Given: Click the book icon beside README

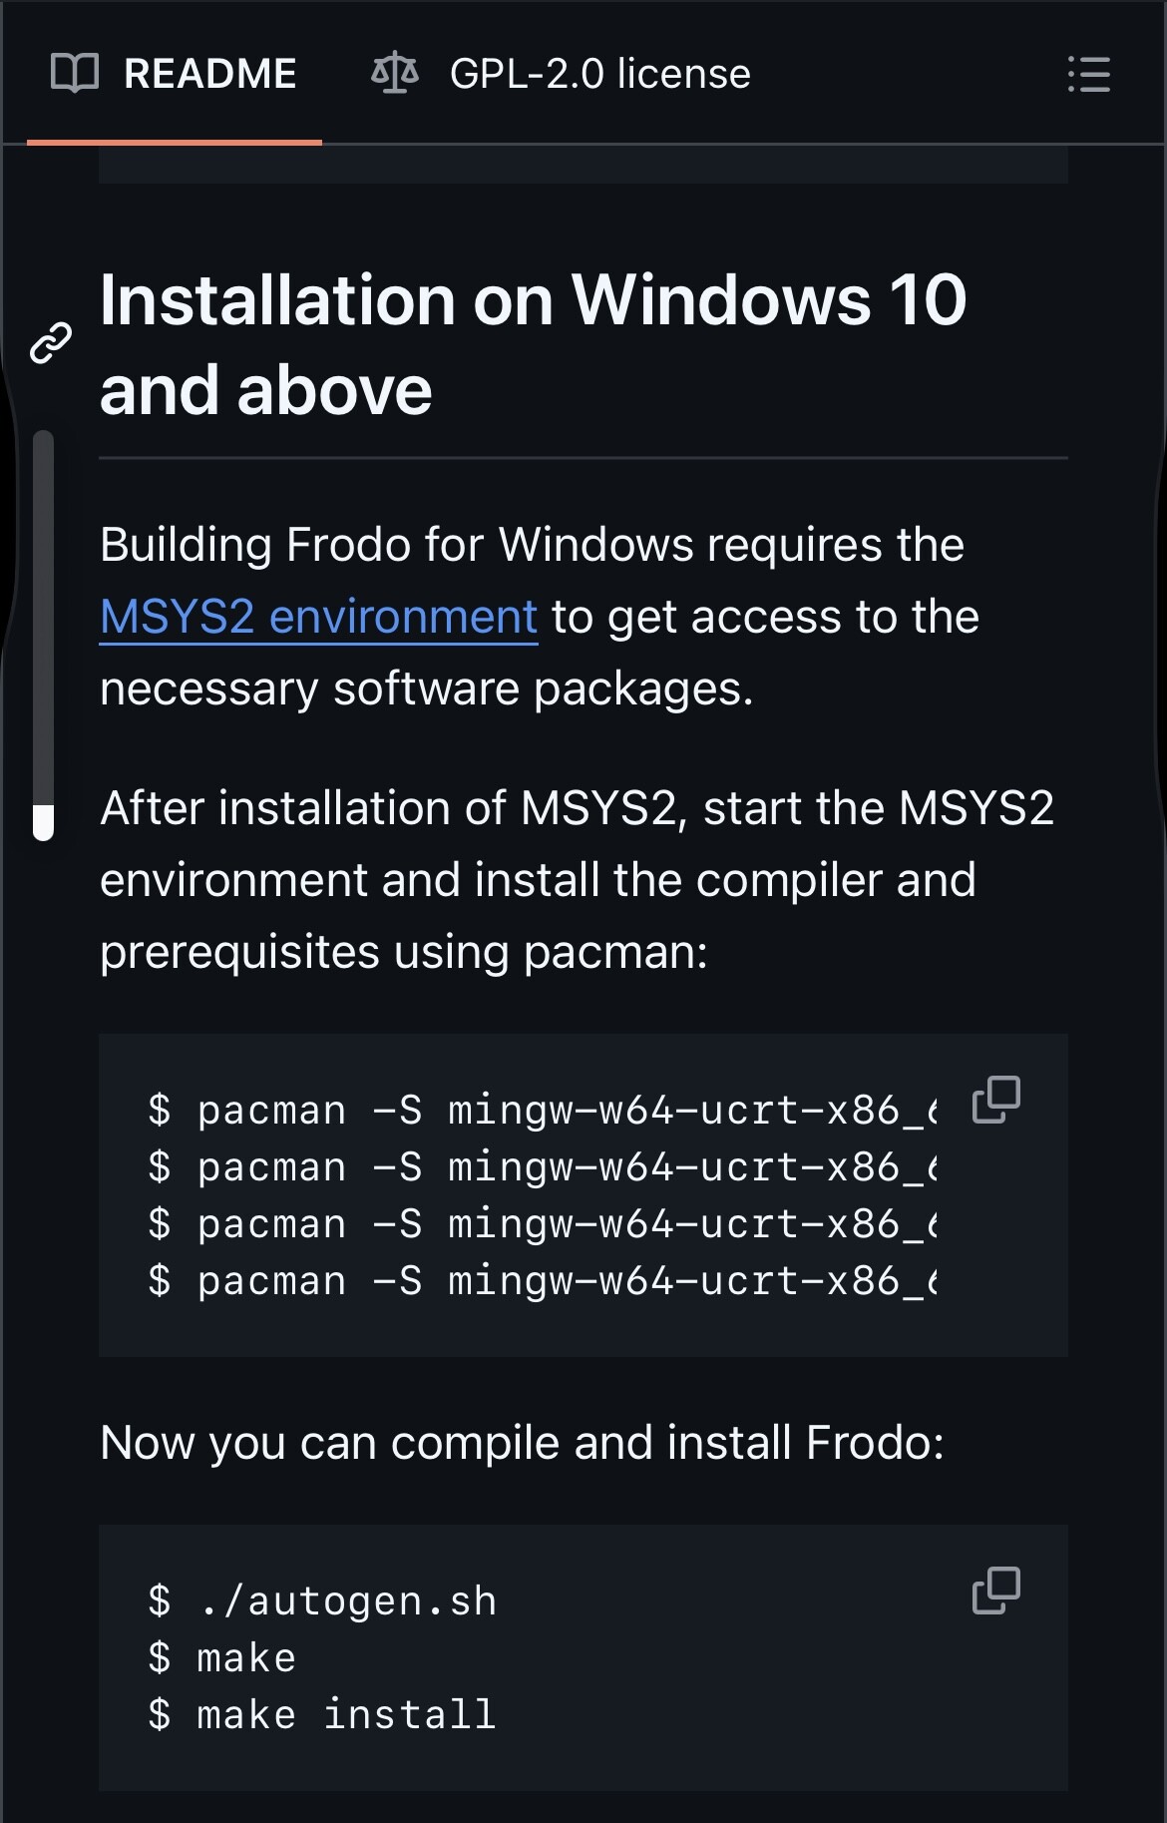Looking at the screenshot, I should coord(75,73).
